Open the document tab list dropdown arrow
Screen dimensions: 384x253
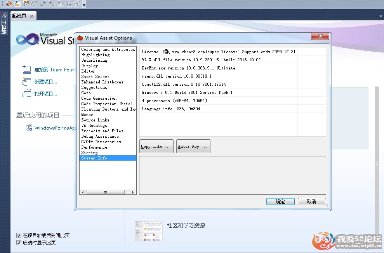coord(381,16)
